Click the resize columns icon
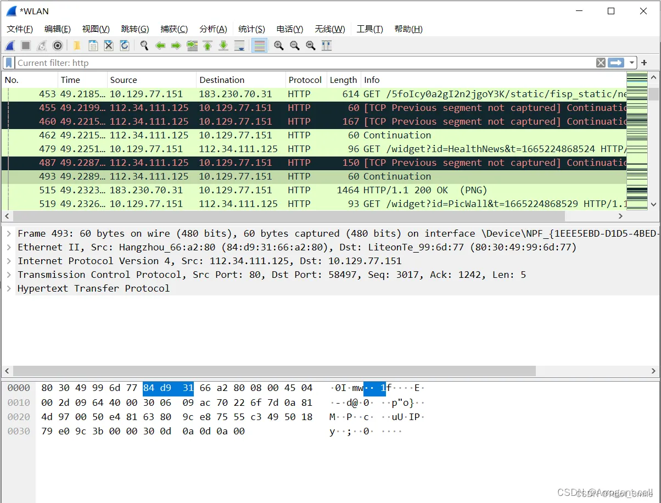This screenshot has height=503, width=661. pos(327,46)
